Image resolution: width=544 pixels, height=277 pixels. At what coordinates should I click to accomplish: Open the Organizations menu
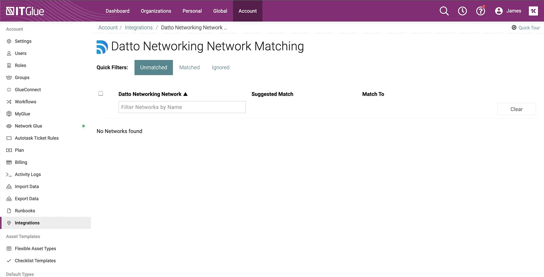(156, 11)
